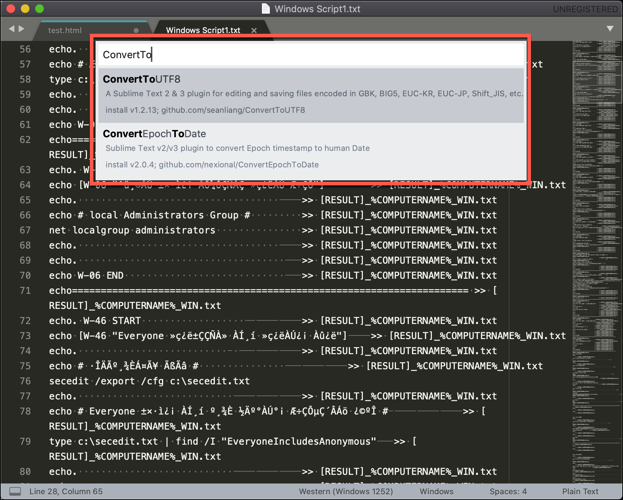Click 'echo # Everyone' text on line 78

click(x=92, y=411)
